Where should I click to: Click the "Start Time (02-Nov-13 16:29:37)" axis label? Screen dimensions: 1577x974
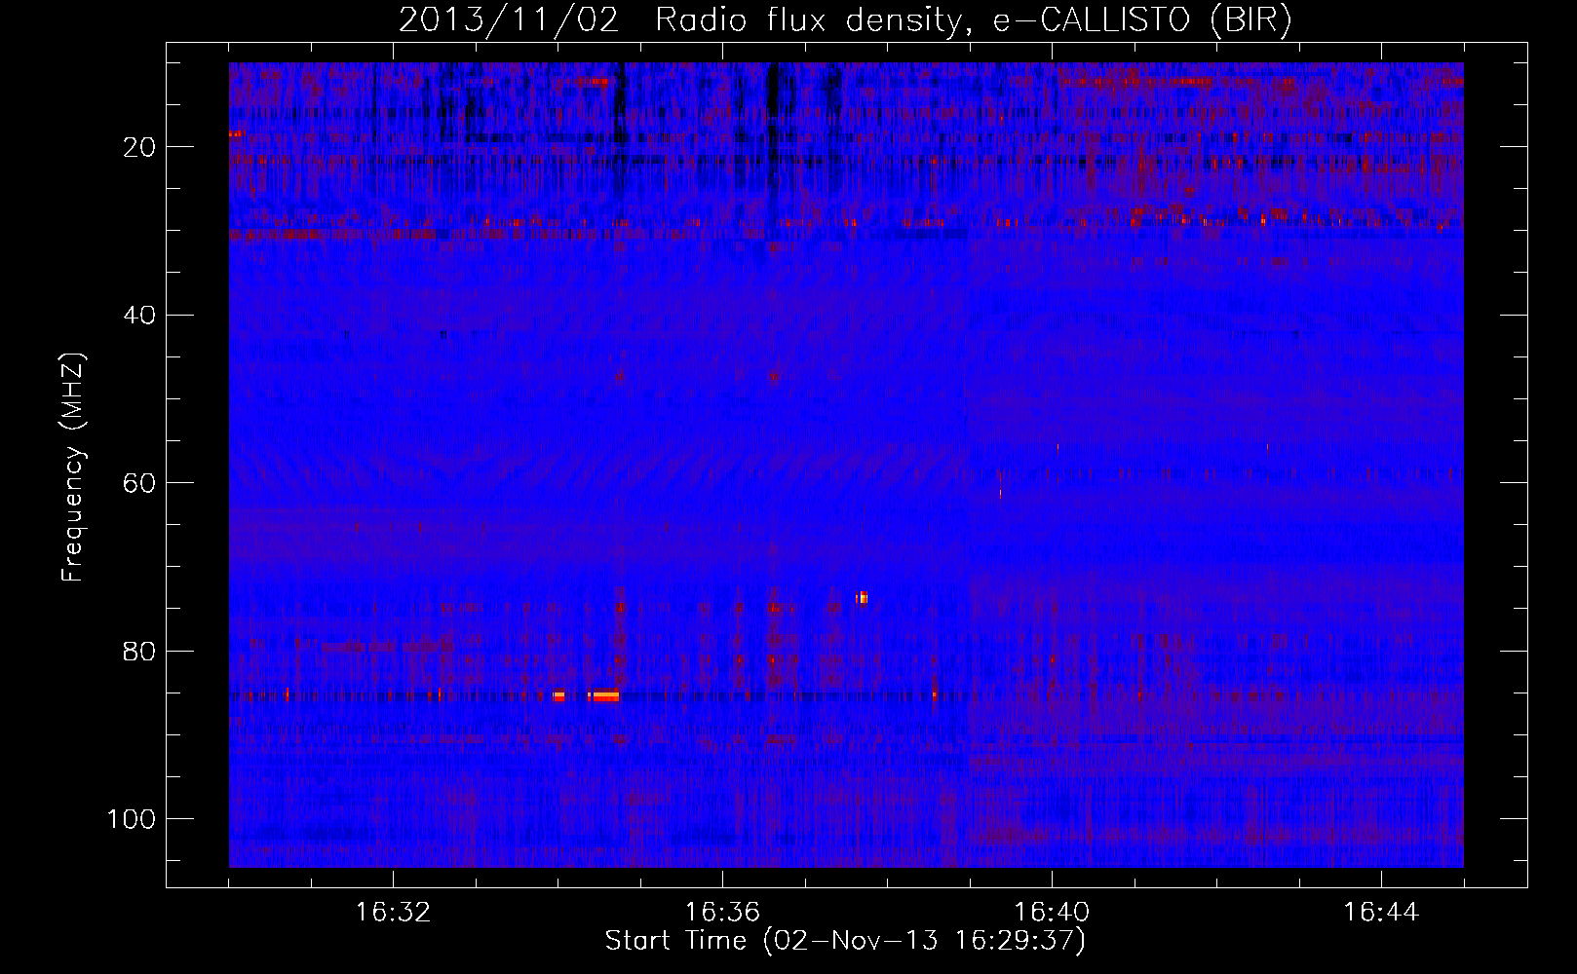coord(845,941)
